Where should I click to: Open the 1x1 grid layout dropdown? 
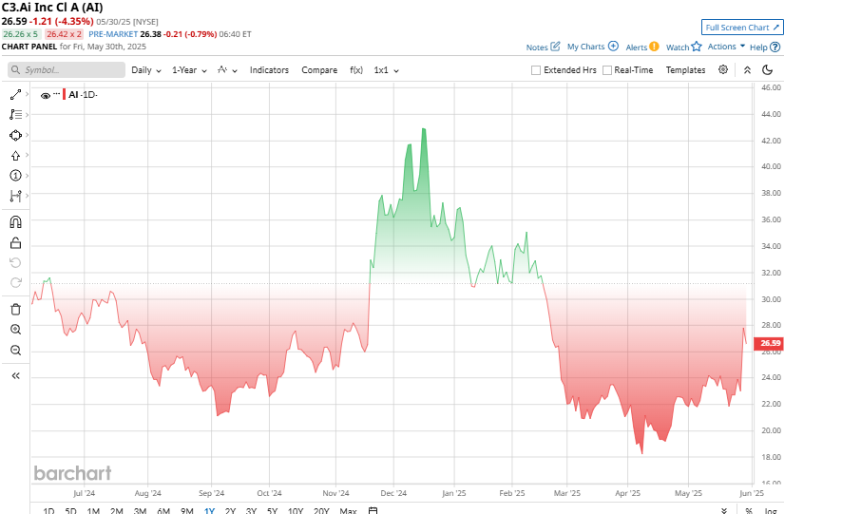pyautogui.click(x=386, y=70)
